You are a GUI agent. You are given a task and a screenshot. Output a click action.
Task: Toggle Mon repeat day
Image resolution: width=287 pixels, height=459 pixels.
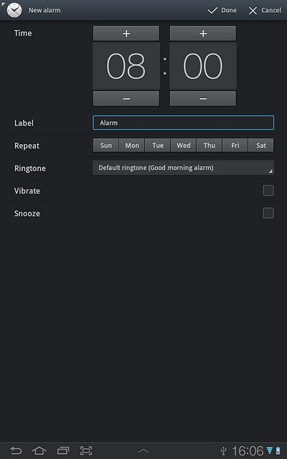(x=132, y=146)
